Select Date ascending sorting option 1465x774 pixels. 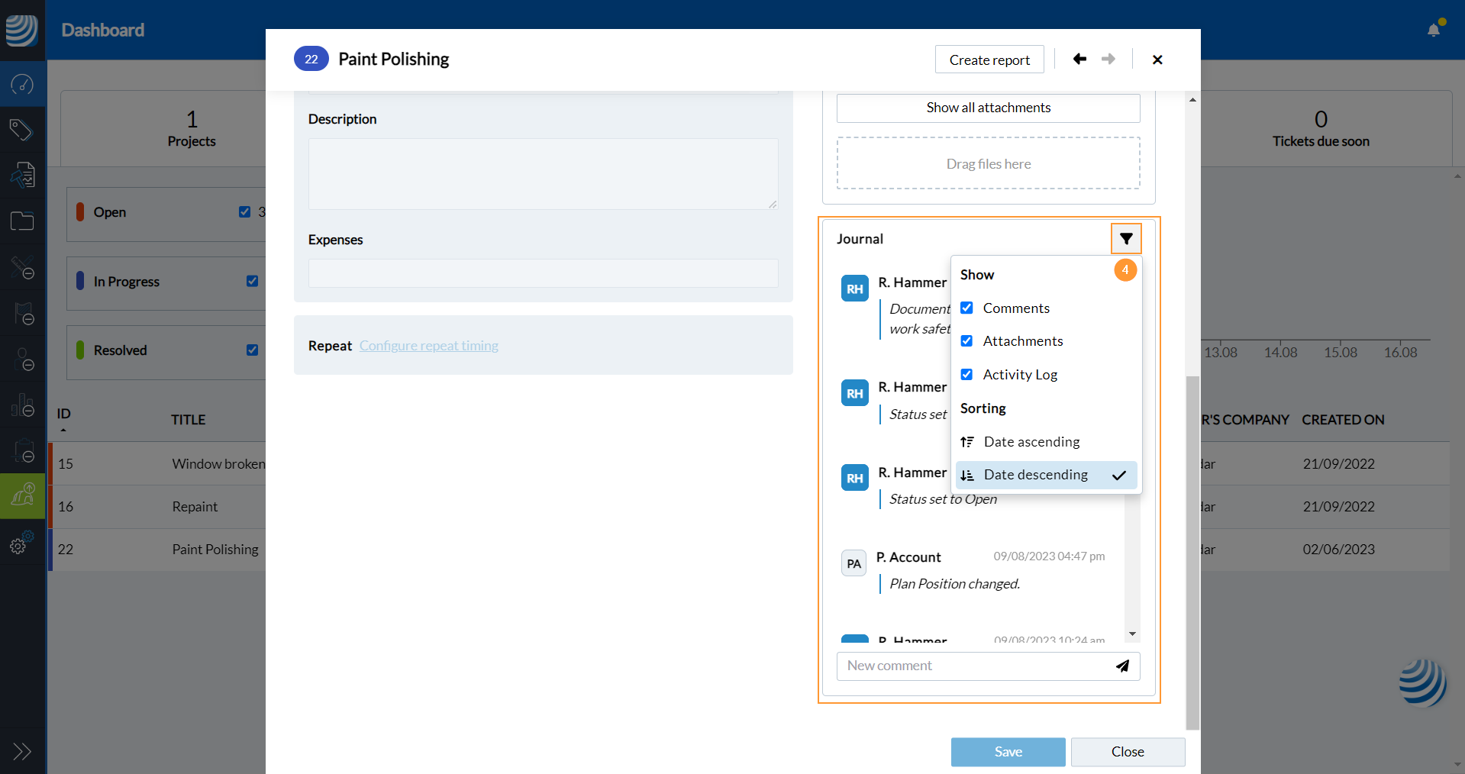1031,442
